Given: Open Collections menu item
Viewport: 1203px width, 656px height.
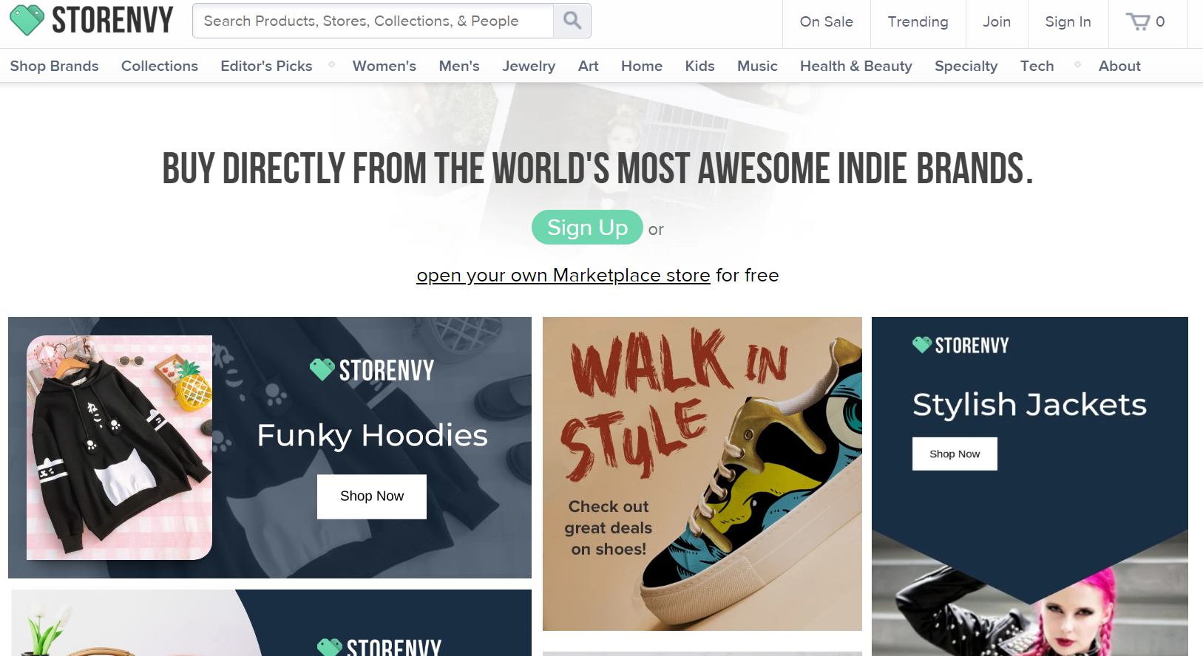Looking at the screenshot, I should (160, 66).
